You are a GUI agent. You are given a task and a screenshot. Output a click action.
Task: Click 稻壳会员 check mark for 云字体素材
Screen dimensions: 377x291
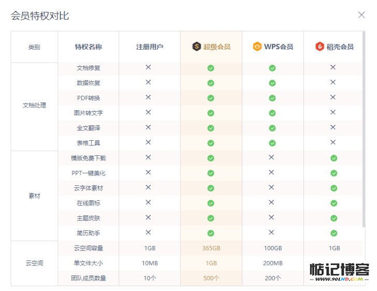pyautogui.click(x=334, y=188)
